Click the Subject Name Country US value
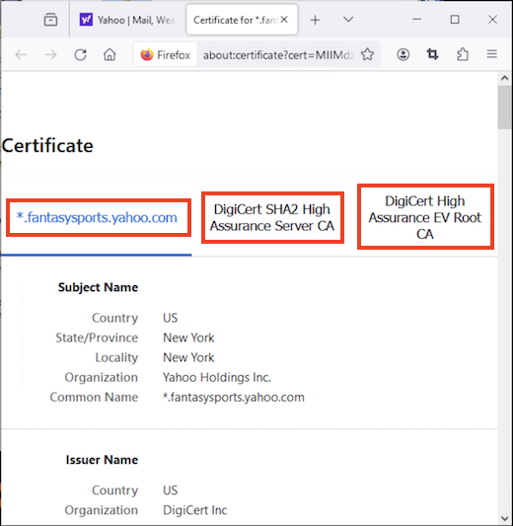This screenshot has width=513, height=526. [170, 318]
